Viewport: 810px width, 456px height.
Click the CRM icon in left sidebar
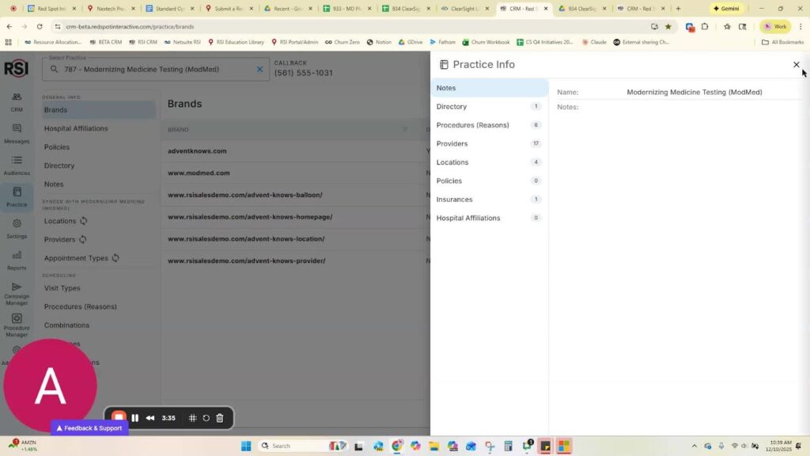point(17,98)
